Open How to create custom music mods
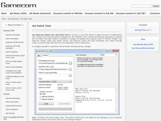The image size is (161, 121). (x=13, y=89)
